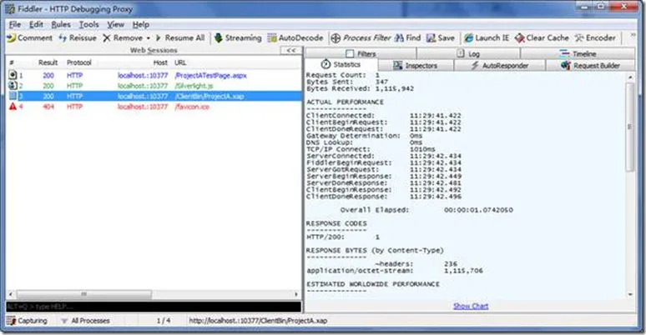The height and width of the screenshot is (335, 646).
Task: Click All Processes filter in status bar
Action: [x=86, y=321]
